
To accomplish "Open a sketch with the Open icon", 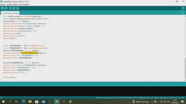I will click(14, 8).
